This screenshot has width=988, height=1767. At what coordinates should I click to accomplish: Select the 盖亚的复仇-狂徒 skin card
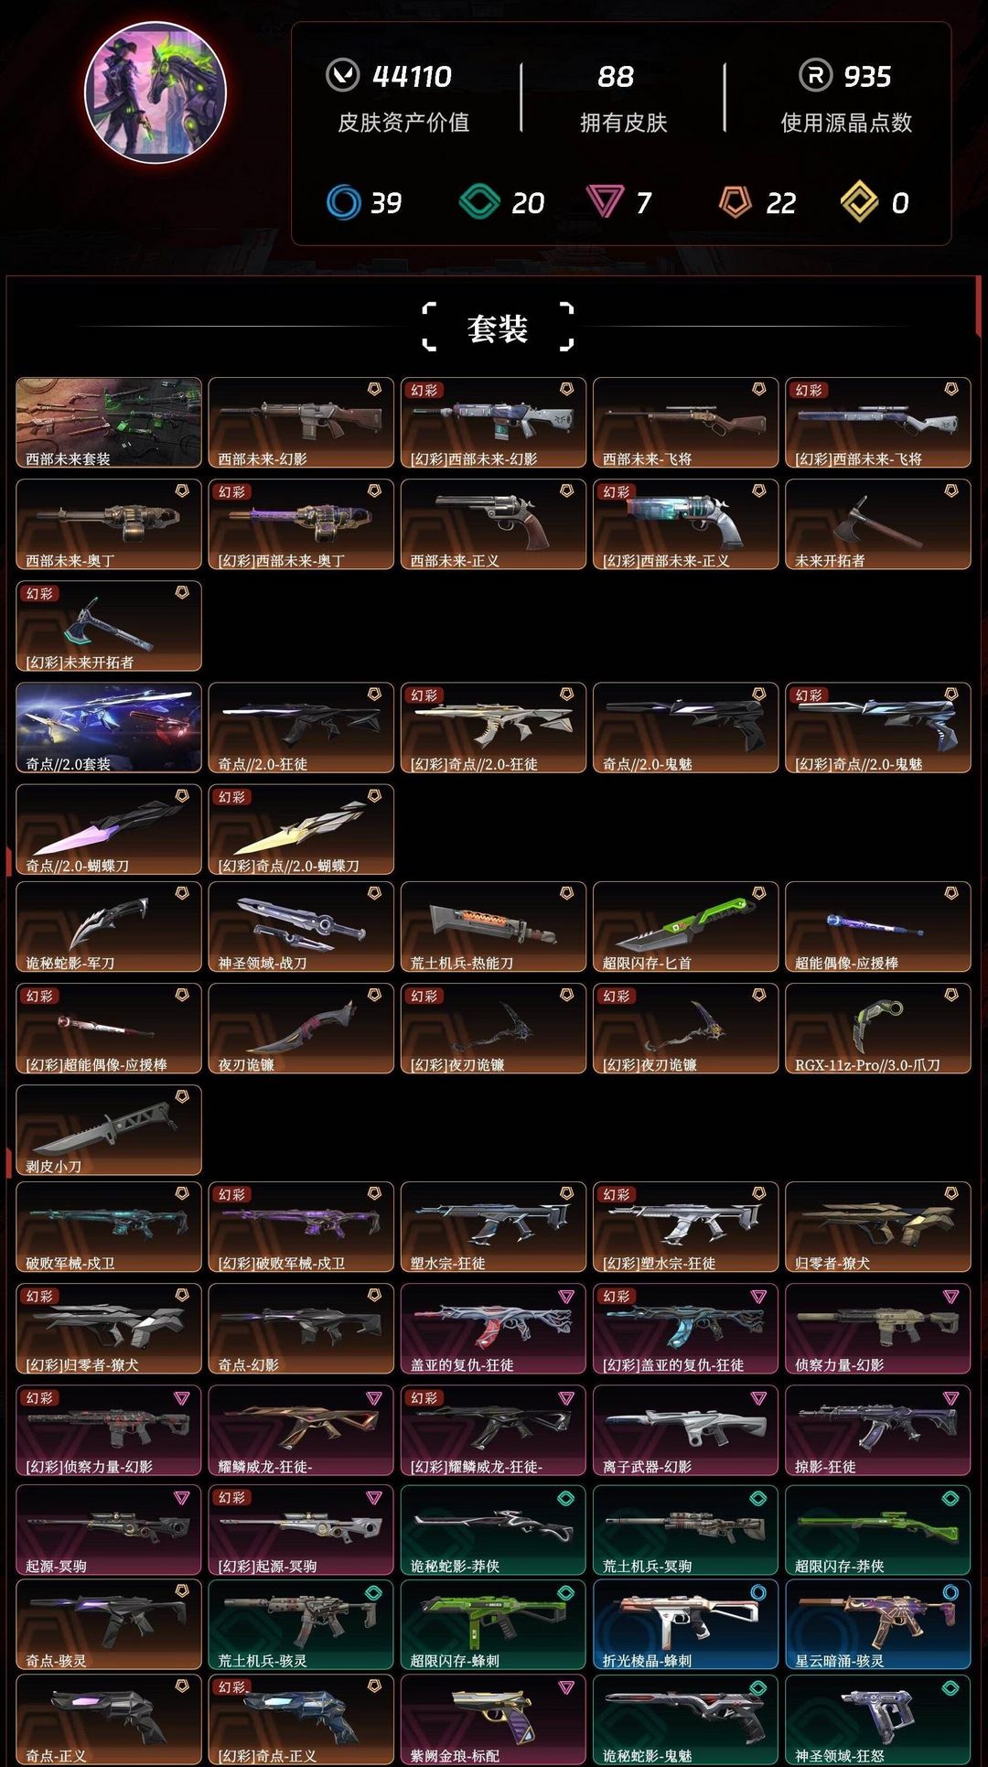(493, 1329)
